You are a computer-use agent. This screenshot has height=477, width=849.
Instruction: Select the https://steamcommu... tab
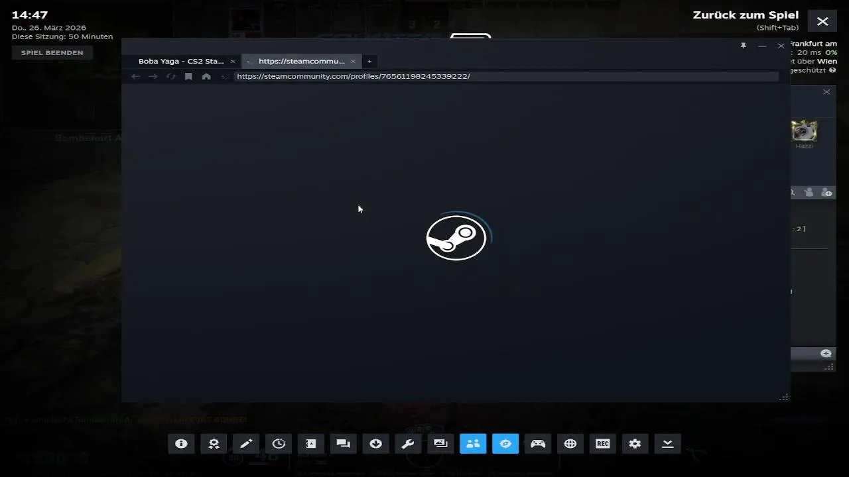(x=302, y=61)
